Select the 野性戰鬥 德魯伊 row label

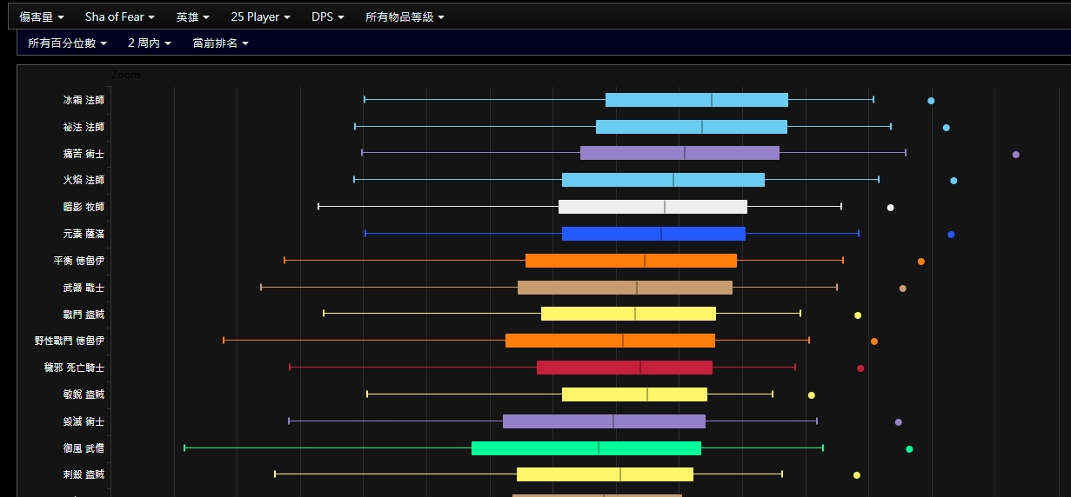click(70, 341)
